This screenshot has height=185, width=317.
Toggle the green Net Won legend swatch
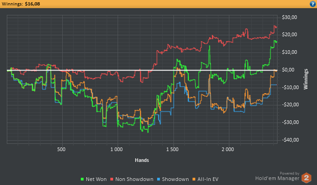click(82, 179)
